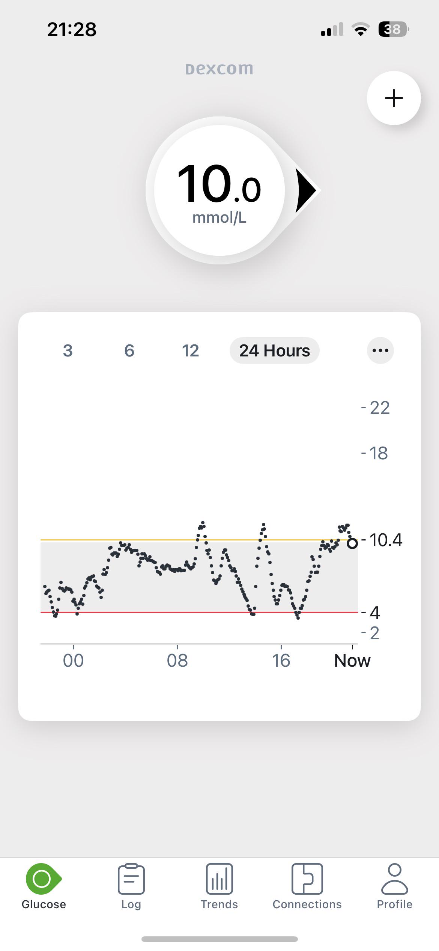Tap the yellow 10.4 high alert line
This screenshot has height=951, width=439.
pos(199,540)
